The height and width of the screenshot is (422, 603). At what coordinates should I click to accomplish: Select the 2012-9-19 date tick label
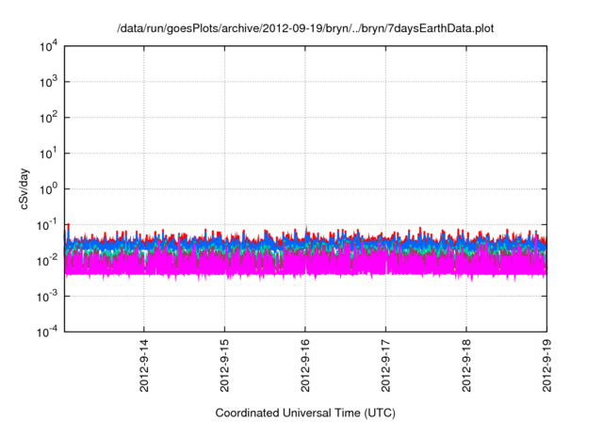click(x=547, y=367)
